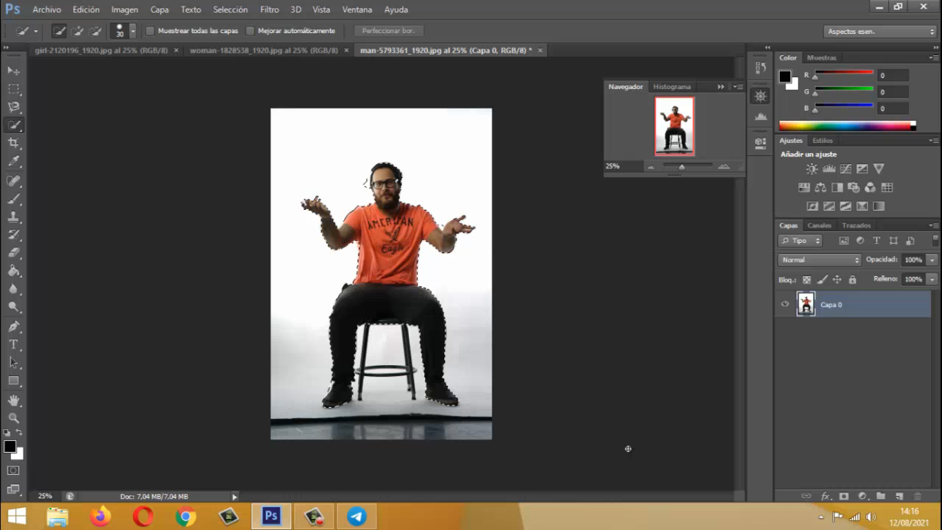The height and width of the screenshot is (530, 942).
Task: Close the woman-1828538_1920.jpg tab
Action: 345,50
